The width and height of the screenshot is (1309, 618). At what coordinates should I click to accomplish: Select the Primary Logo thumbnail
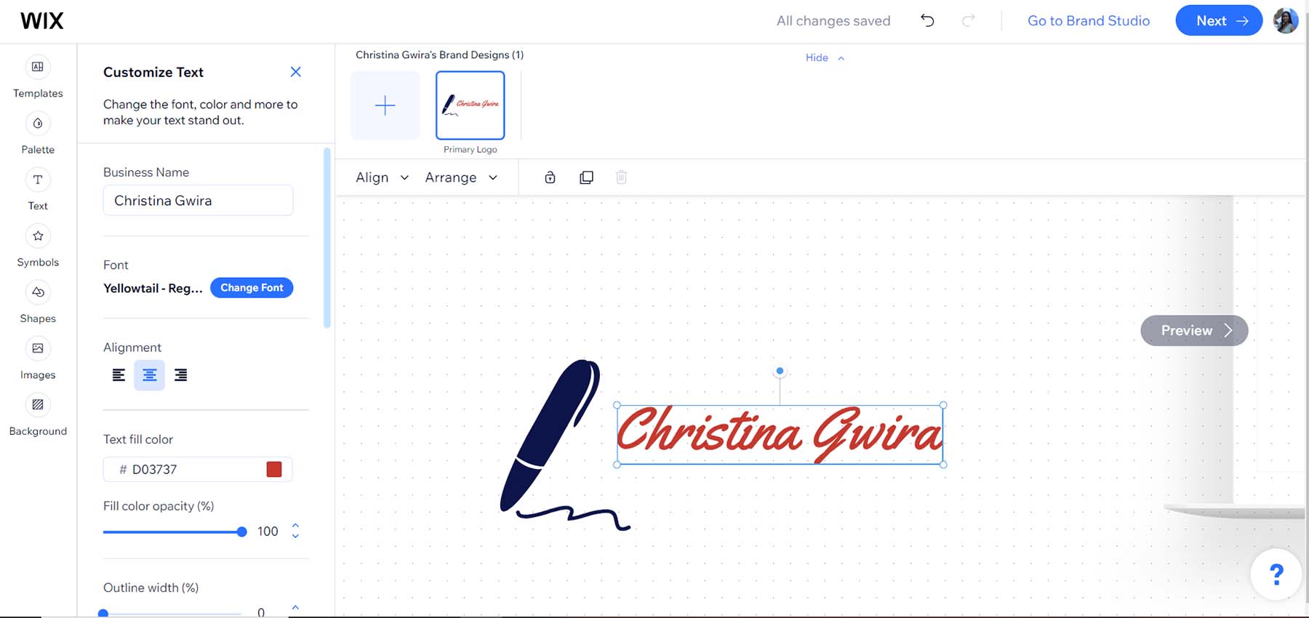tap(470, 105)
